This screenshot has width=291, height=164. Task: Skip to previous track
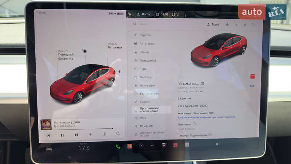point(48,135)
